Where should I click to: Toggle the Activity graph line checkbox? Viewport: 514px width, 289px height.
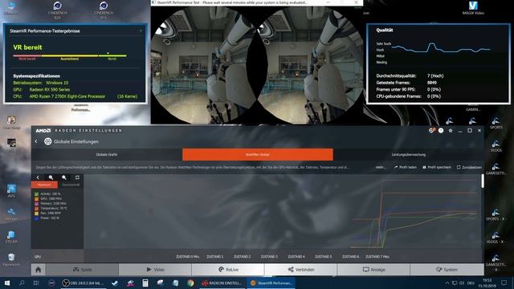[x=36, y=194]
